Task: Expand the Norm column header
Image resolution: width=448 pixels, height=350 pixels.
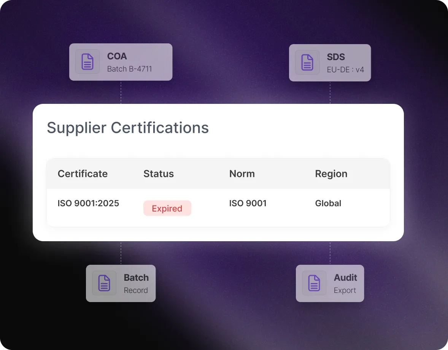Action: point(242,174)
